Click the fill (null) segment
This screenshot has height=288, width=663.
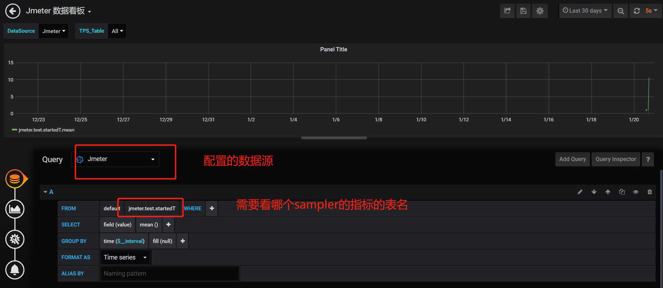coord(162,241)
